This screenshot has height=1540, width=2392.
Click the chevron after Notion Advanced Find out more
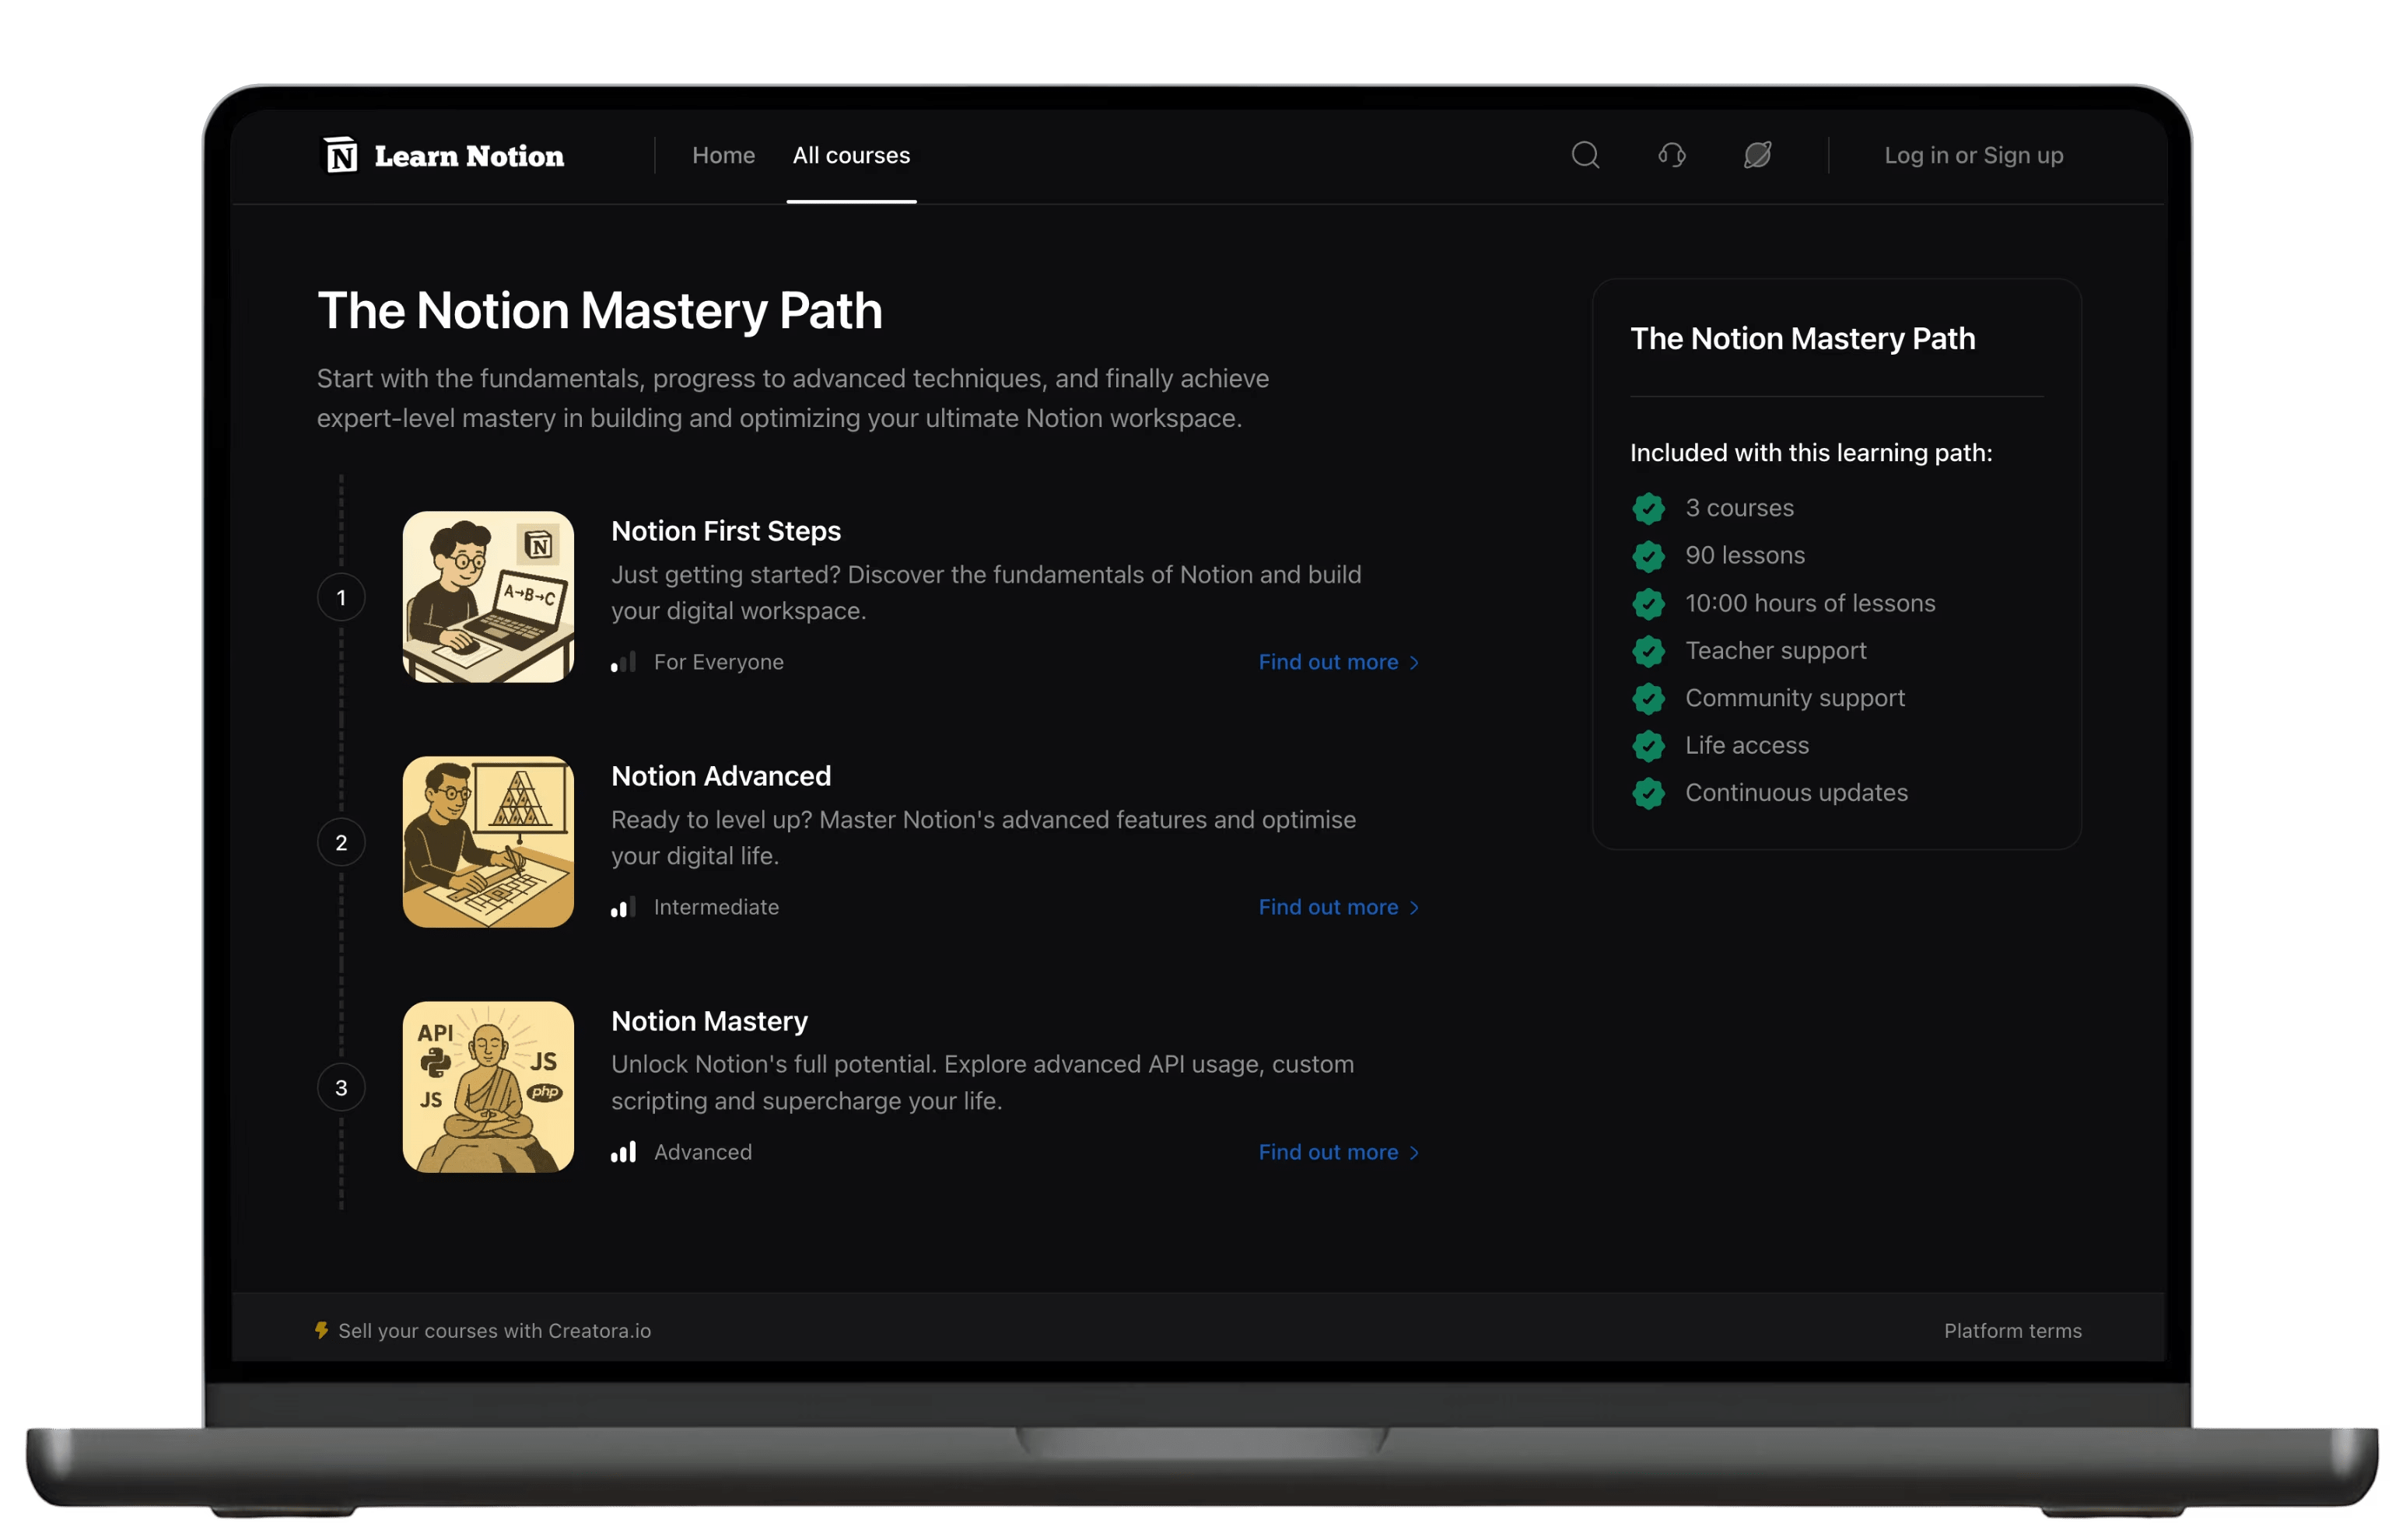(1414, 908)
